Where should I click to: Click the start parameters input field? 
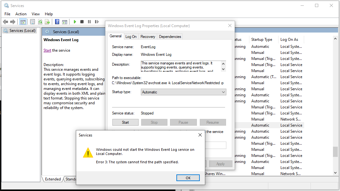click(x=215, y=145)
